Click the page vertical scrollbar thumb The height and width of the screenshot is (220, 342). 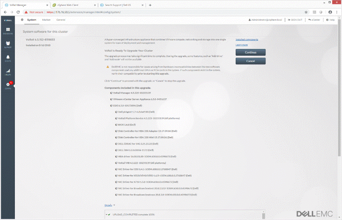click(339, 88)
